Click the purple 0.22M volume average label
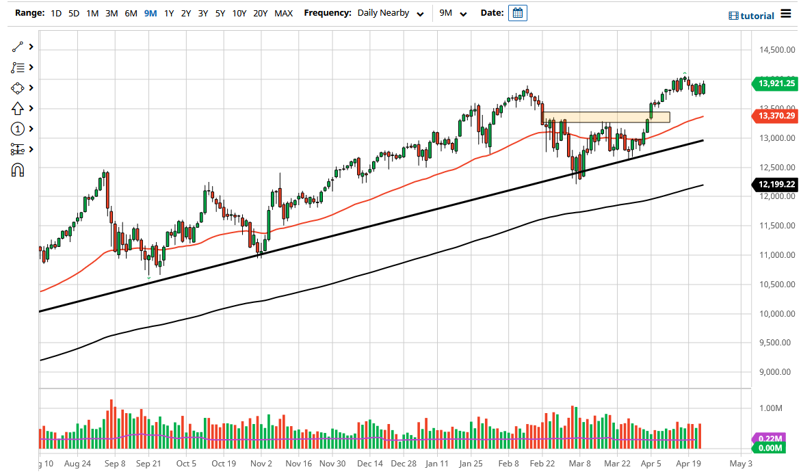 pos(767,436)
